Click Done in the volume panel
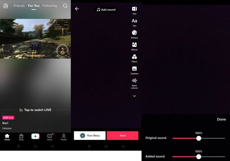This screenshot has height=161, width=230. (x=221, y=119)
